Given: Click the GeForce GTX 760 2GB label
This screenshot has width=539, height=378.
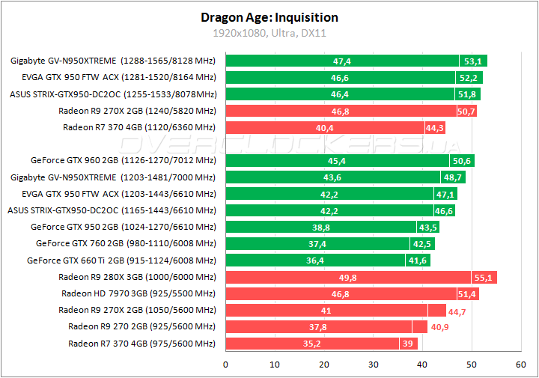Looking at the screenshot, I should coord(126,244).
